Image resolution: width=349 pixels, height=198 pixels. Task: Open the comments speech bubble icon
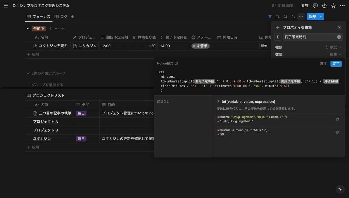click(x=315, y=6)
